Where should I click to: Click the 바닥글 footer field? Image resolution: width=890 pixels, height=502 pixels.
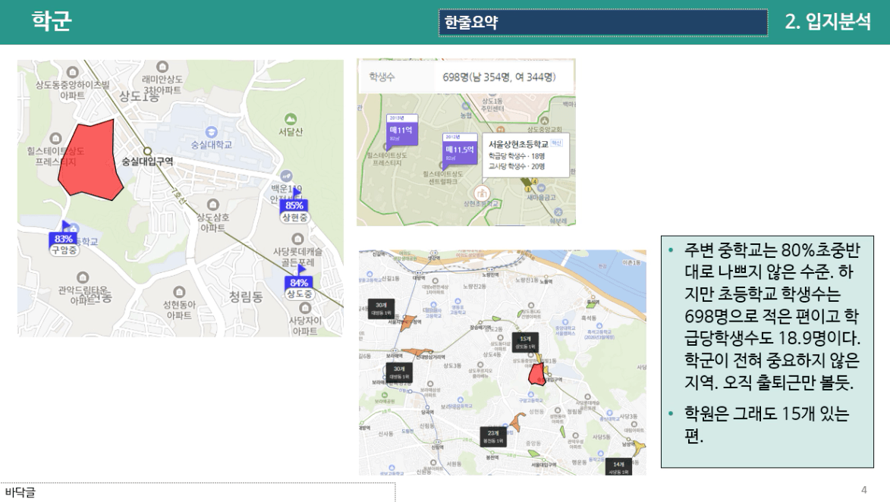(197, 492)
